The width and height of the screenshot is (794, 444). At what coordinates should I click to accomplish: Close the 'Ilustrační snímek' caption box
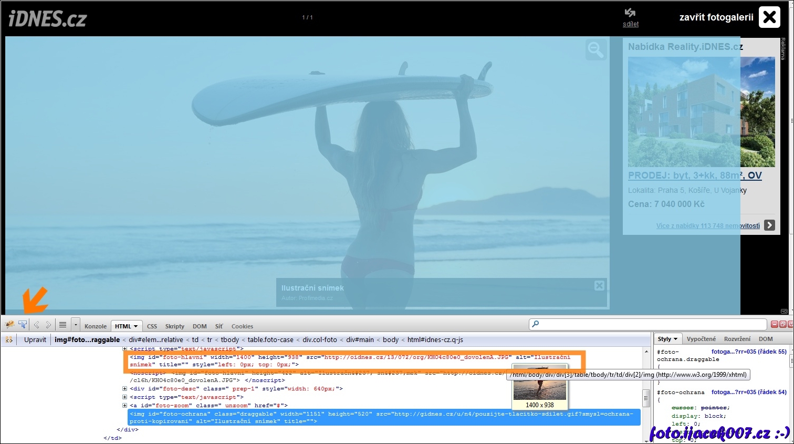(599, 285)
